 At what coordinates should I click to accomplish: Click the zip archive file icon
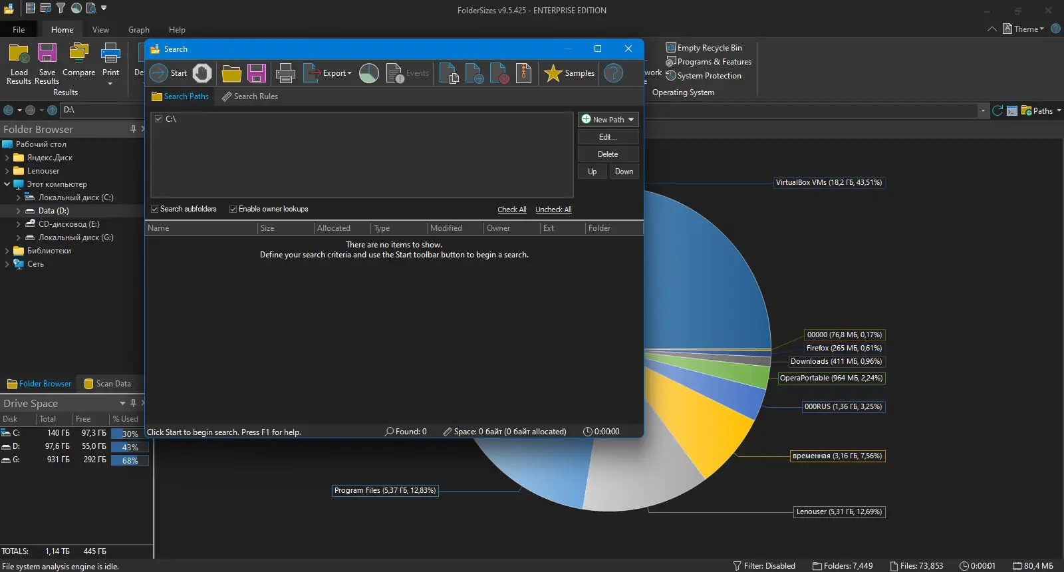coord(524,73)
